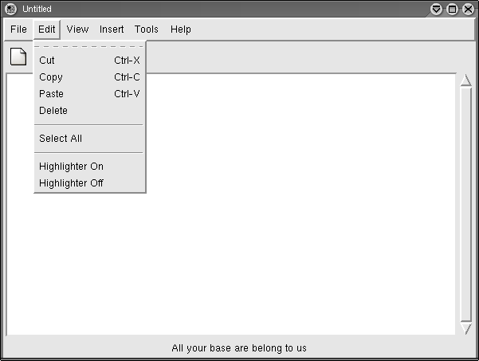Choose Cut from the Edit menu
Screen dimensions: 479x361
tap(88, 61)
